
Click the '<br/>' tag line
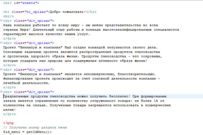click(x=9, y=16)
